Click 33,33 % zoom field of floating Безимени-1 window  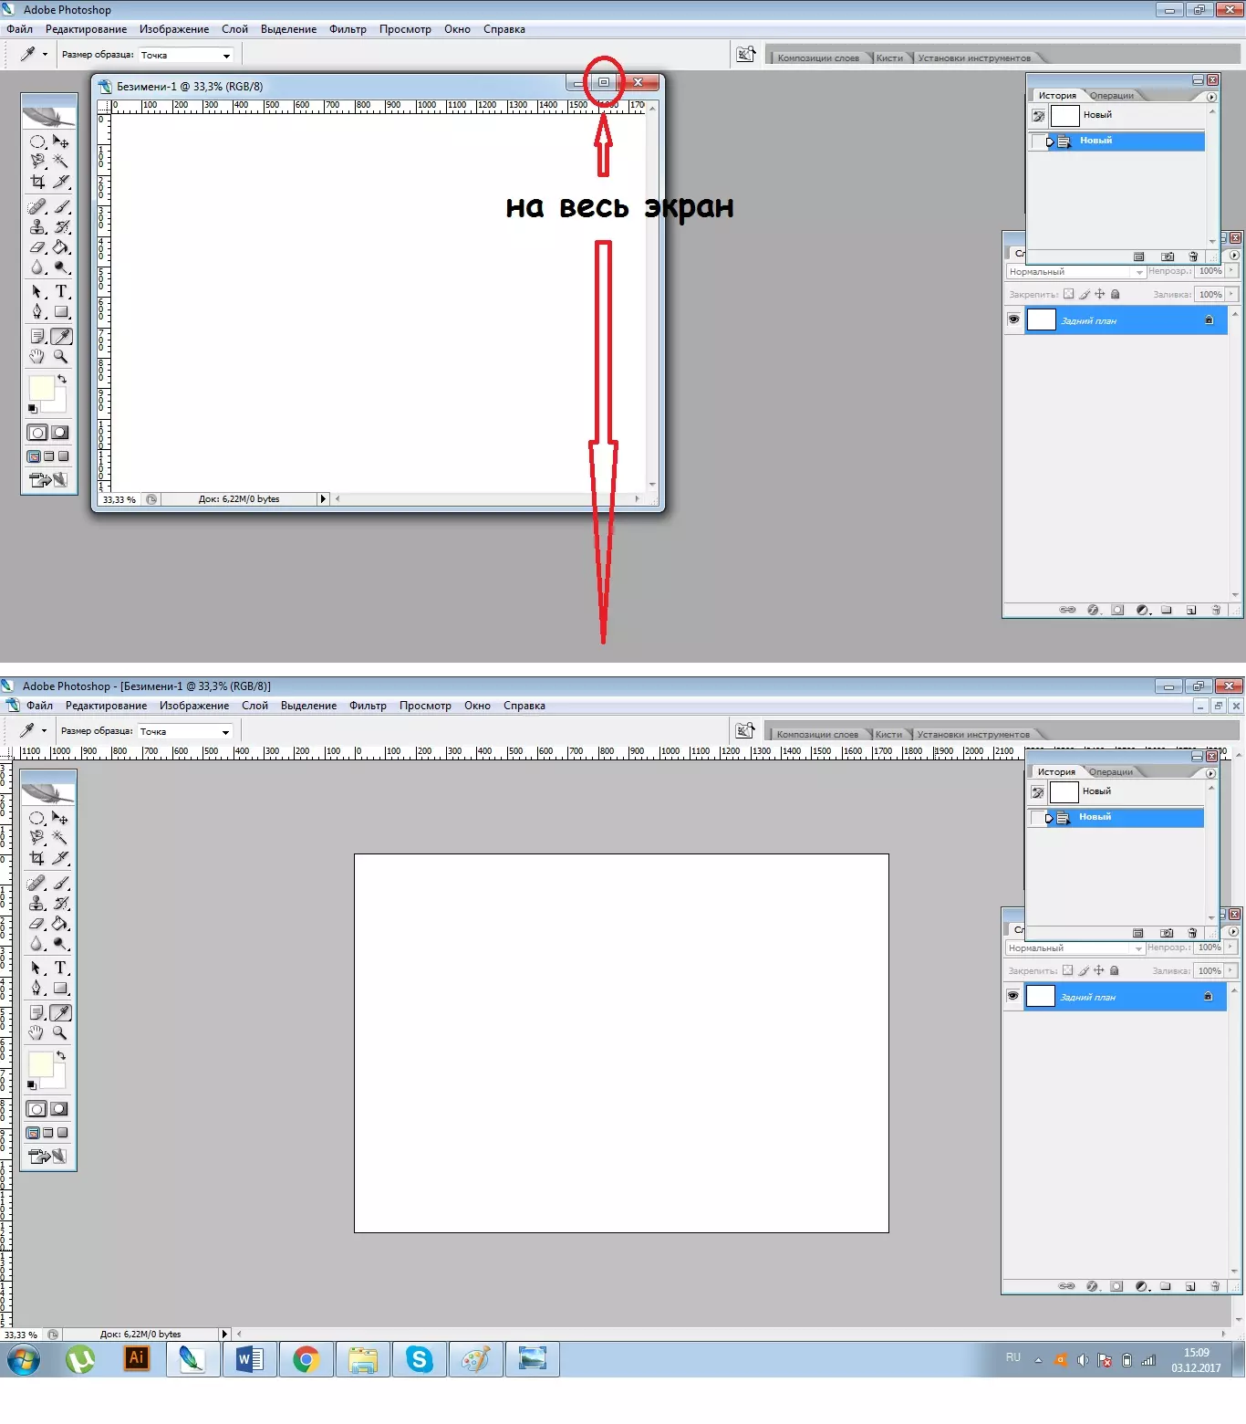(x=119, y=499)
